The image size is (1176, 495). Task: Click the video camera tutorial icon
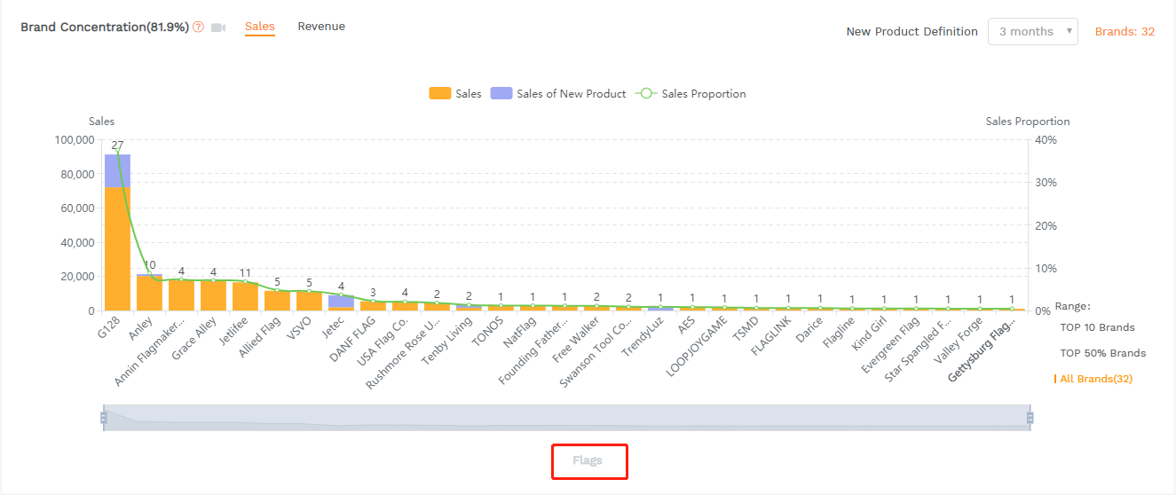(x=218, y=27)
